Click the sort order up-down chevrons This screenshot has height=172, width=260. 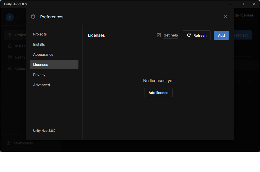click(x=239, y=81)
